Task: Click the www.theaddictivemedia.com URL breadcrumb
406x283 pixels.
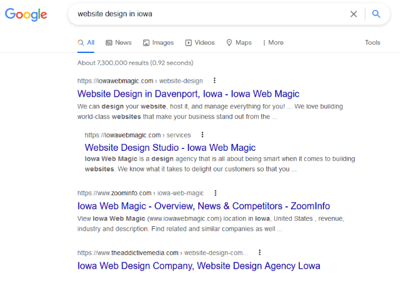Action: 162,252
